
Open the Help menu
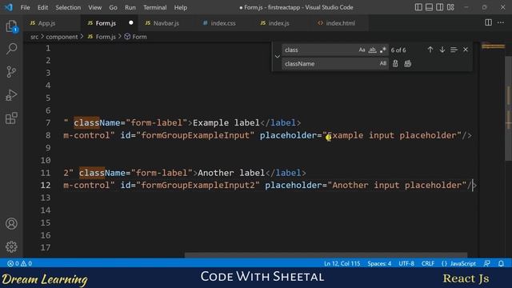(x=181, y=7)
